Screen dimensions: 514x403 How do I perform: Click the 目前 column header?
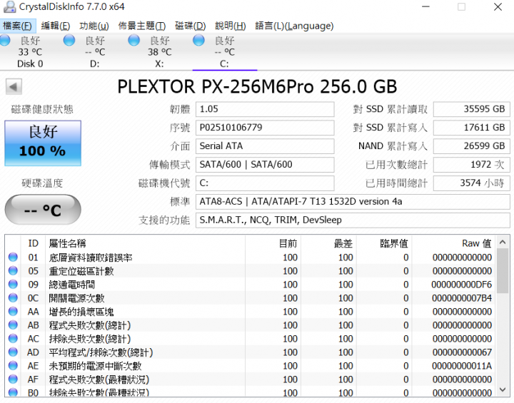pos(273,243)
